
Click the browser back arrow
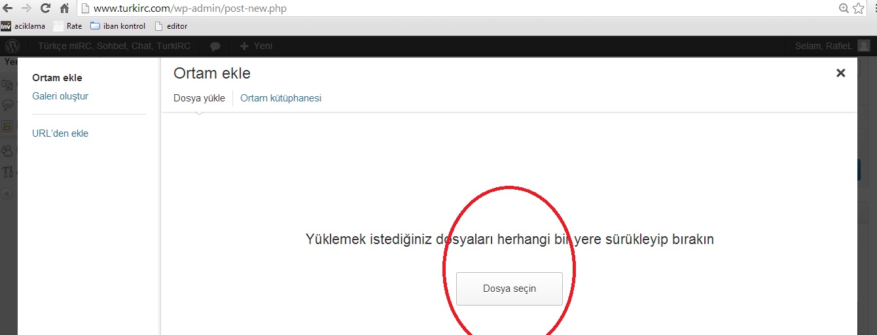tap(8, 9)
